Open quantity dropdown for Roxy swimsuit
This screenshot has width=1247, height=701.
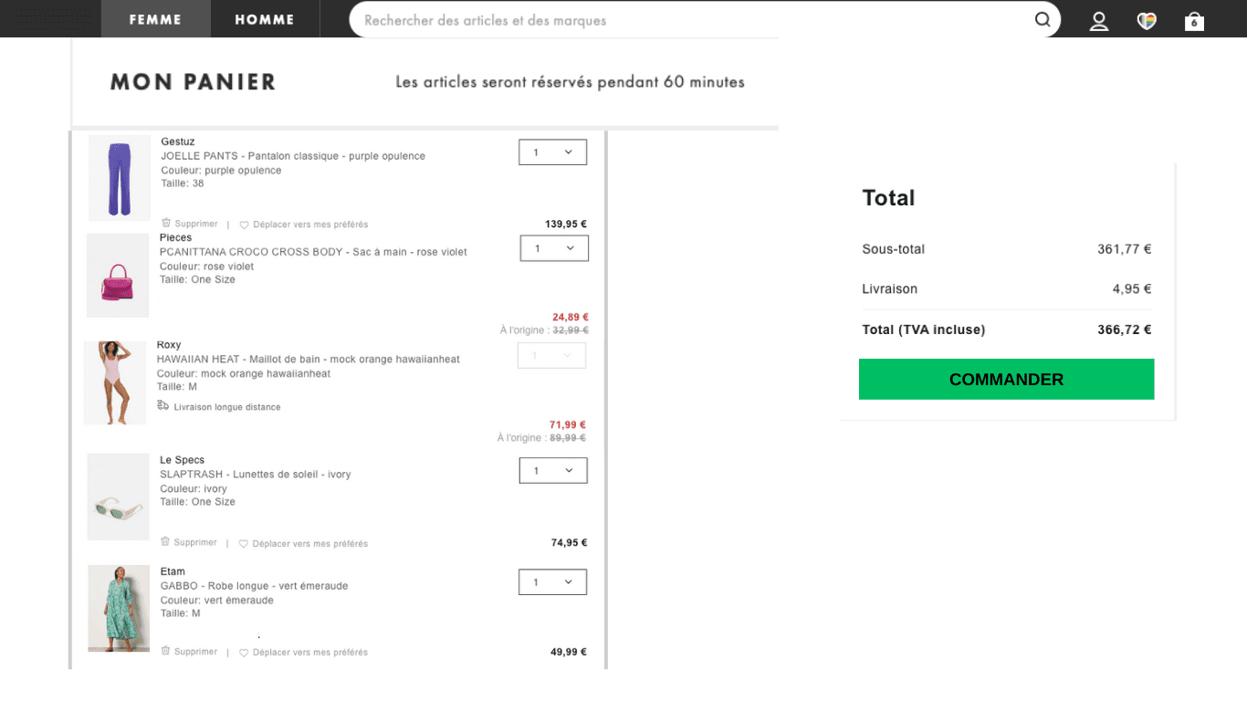(x=551, y=356)
